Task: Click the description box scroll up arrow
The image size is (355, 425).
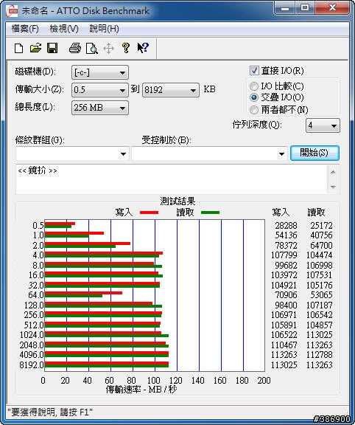Action: coord(333,172)
